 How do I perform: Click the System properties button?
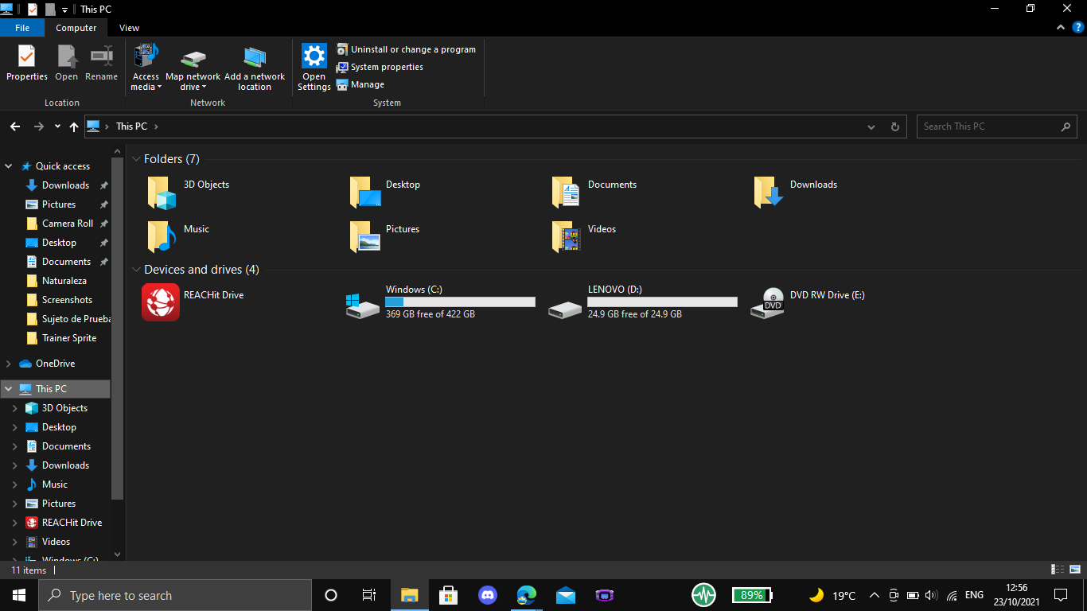[386, 67]
